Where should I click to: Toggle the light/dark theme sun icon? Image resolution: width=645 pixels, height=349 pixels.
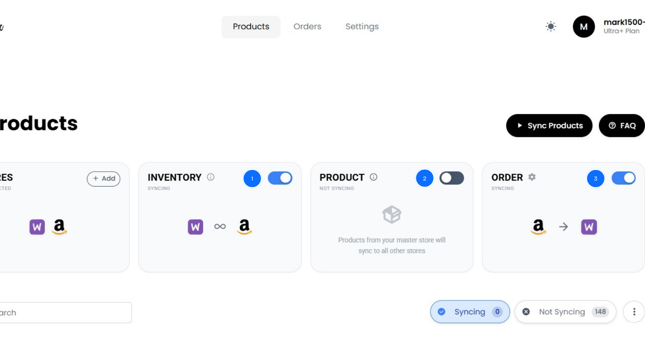550,27
